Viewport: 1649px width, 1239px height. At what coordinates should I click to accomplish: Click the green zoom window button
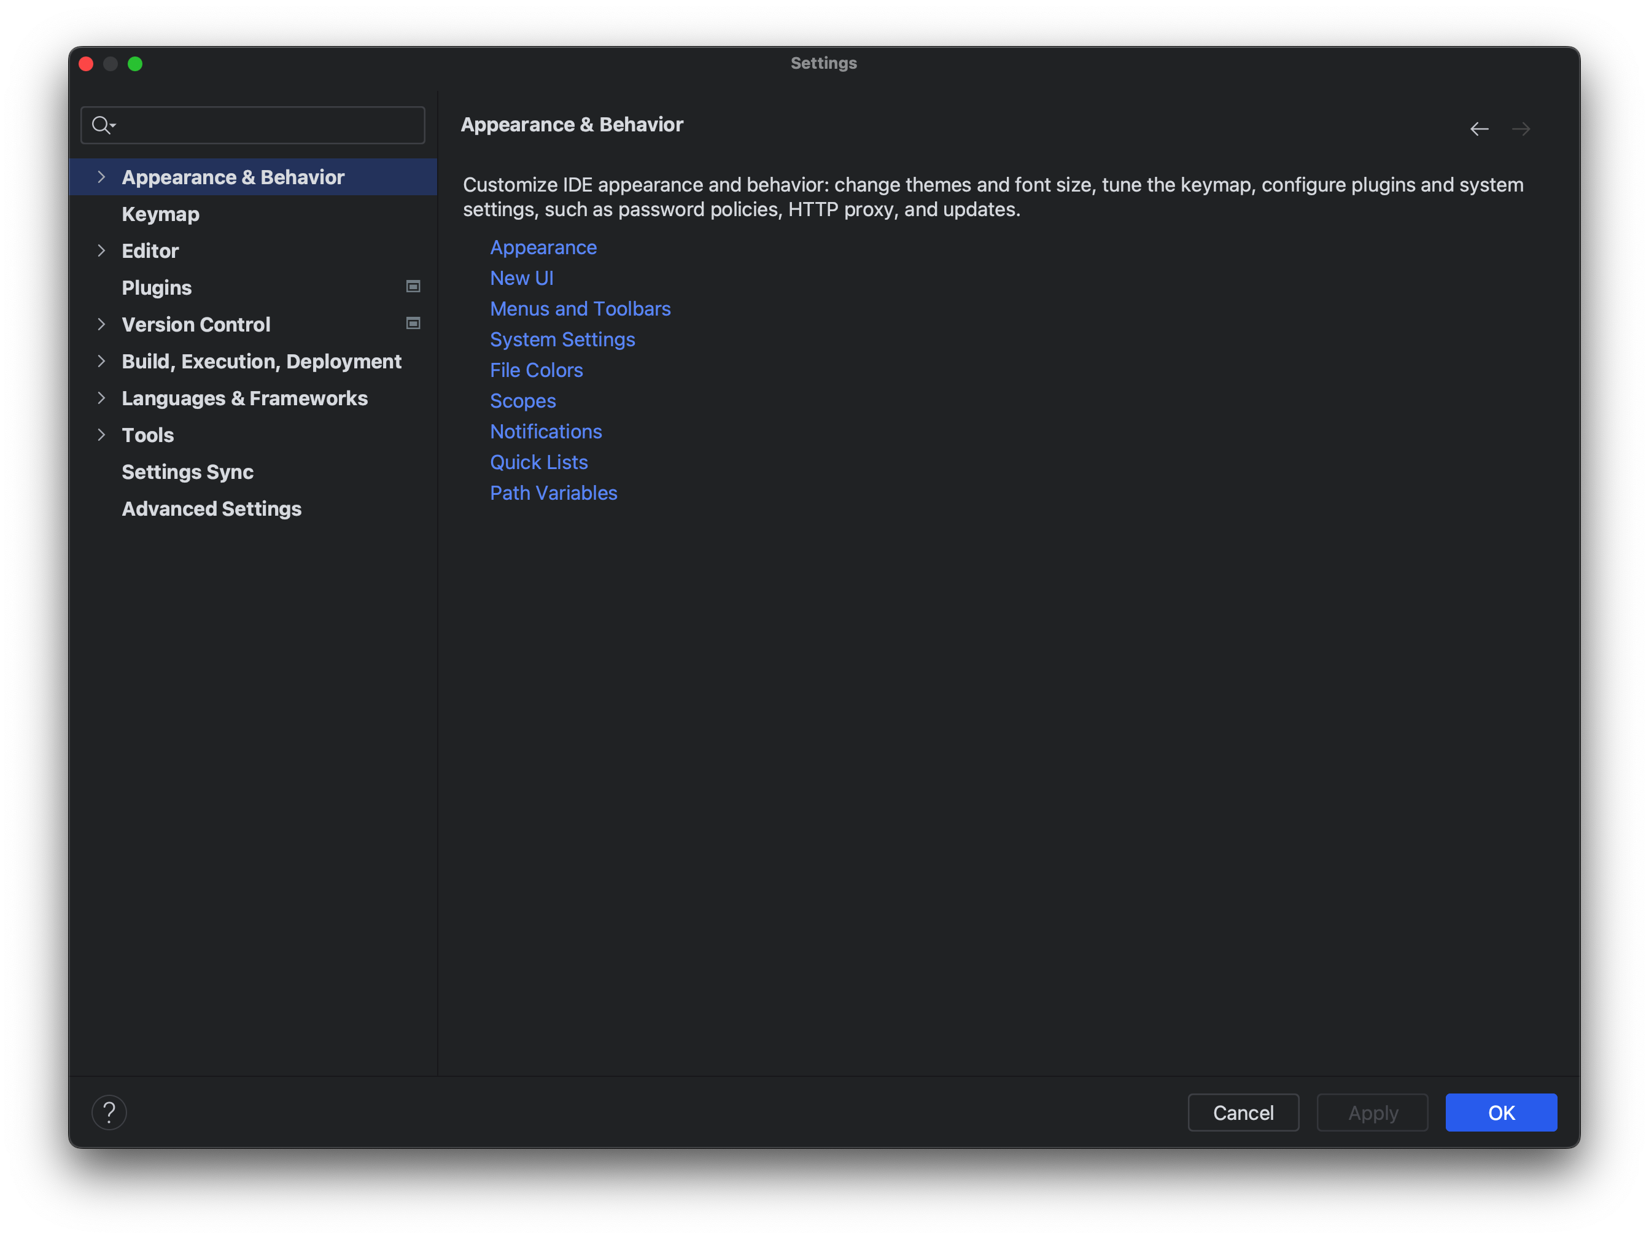click(x=135, y=63)
